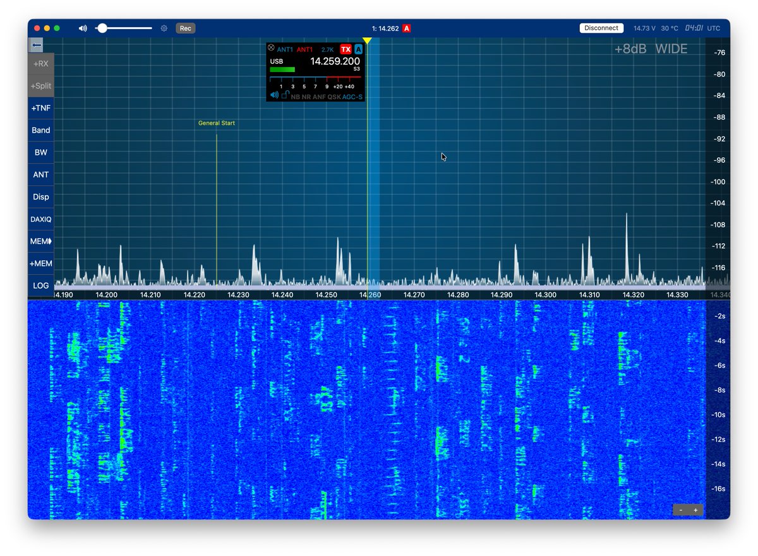Click the yellow slice marker triangle

[x=367, y=41]
